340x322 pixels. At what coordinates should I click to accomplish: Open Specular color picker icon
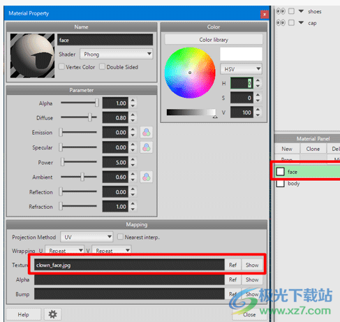coord(147,147)
